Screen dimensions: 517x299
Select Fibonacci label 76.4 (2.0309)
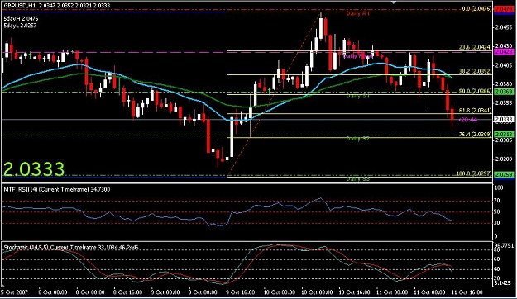475,135
